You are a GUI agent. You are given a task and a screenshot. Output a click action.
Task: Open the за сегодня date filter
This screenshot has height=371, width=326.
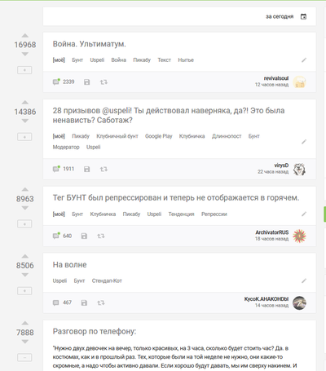280,16
